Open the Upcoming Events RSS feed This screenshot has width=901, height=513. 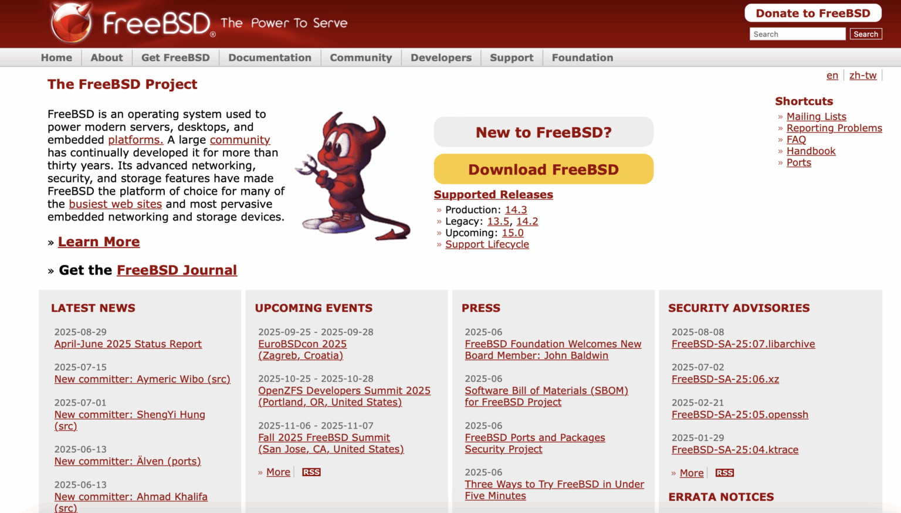pos(311,472)
